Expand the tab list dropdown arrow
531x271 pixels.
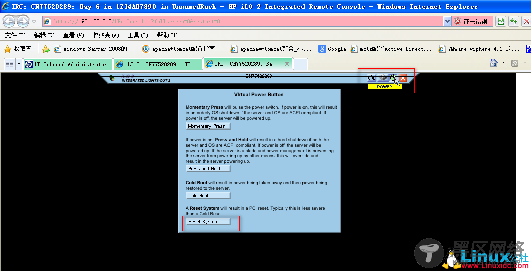(19, 64)
